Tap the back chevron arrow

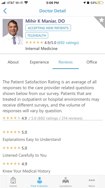point(5,11)
